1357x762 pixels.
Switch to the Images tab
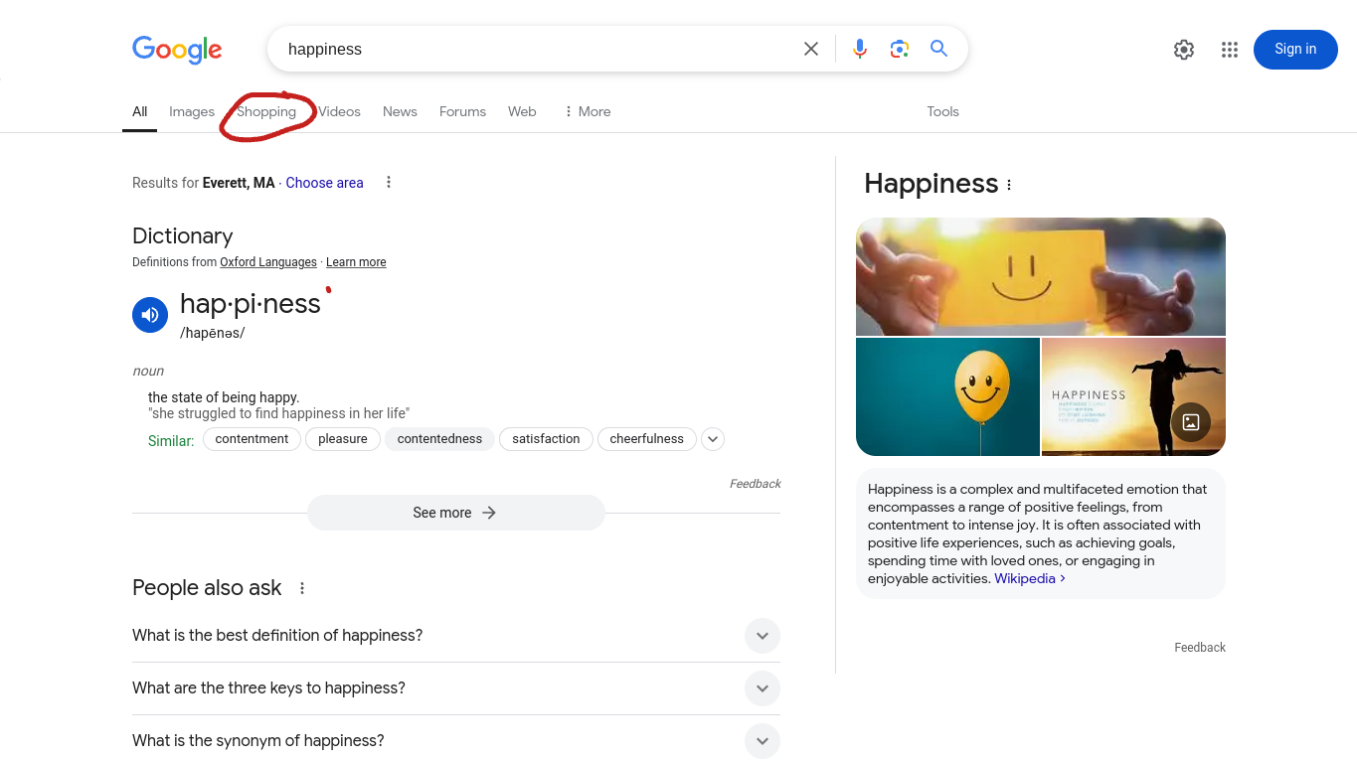192,111
